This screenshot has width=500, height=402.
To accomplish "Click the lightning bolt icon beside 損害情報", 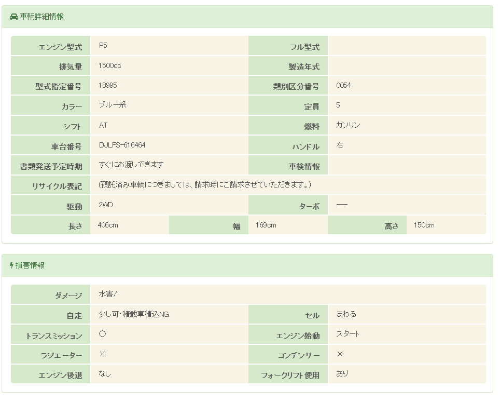I will [12, 265].
